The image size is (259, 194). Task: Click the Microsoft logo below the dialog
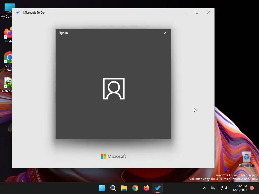[x=113, y=156]
